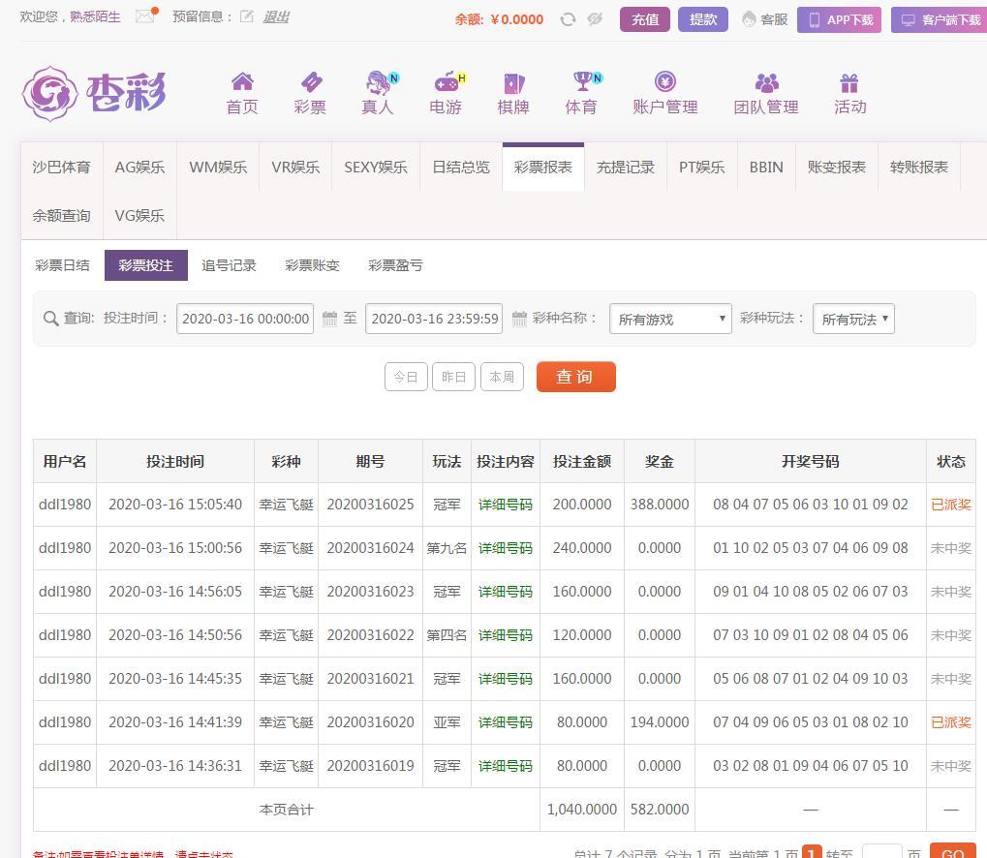Click the 退出 logout link
The width and height of the screenshot is (987, 858).
[276, 16]
